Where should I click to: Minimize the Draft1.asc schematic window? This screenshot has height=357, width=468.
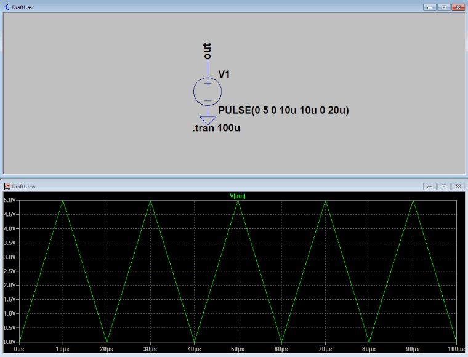pos(430,7)
